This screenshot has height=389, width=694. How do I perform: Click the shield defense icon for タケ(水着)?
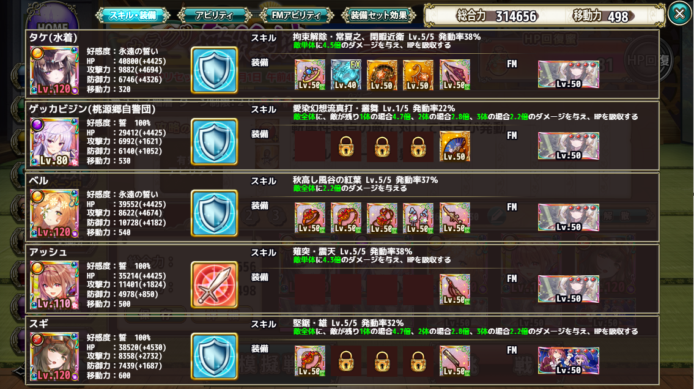tap(214, 70)
